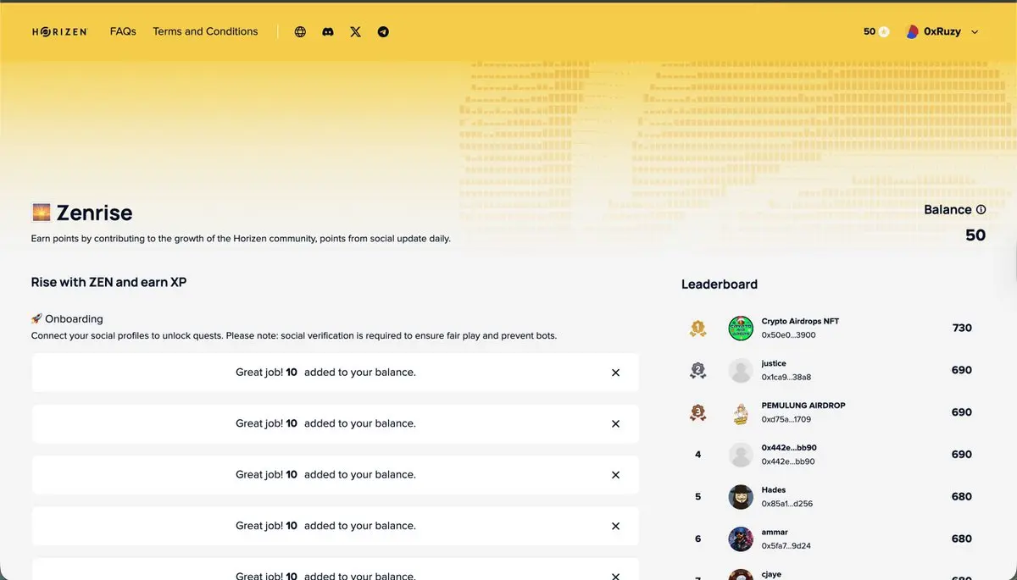Select address 0xd75a...1709
This screenshot has height=580, width=1017.
[786, 419]
